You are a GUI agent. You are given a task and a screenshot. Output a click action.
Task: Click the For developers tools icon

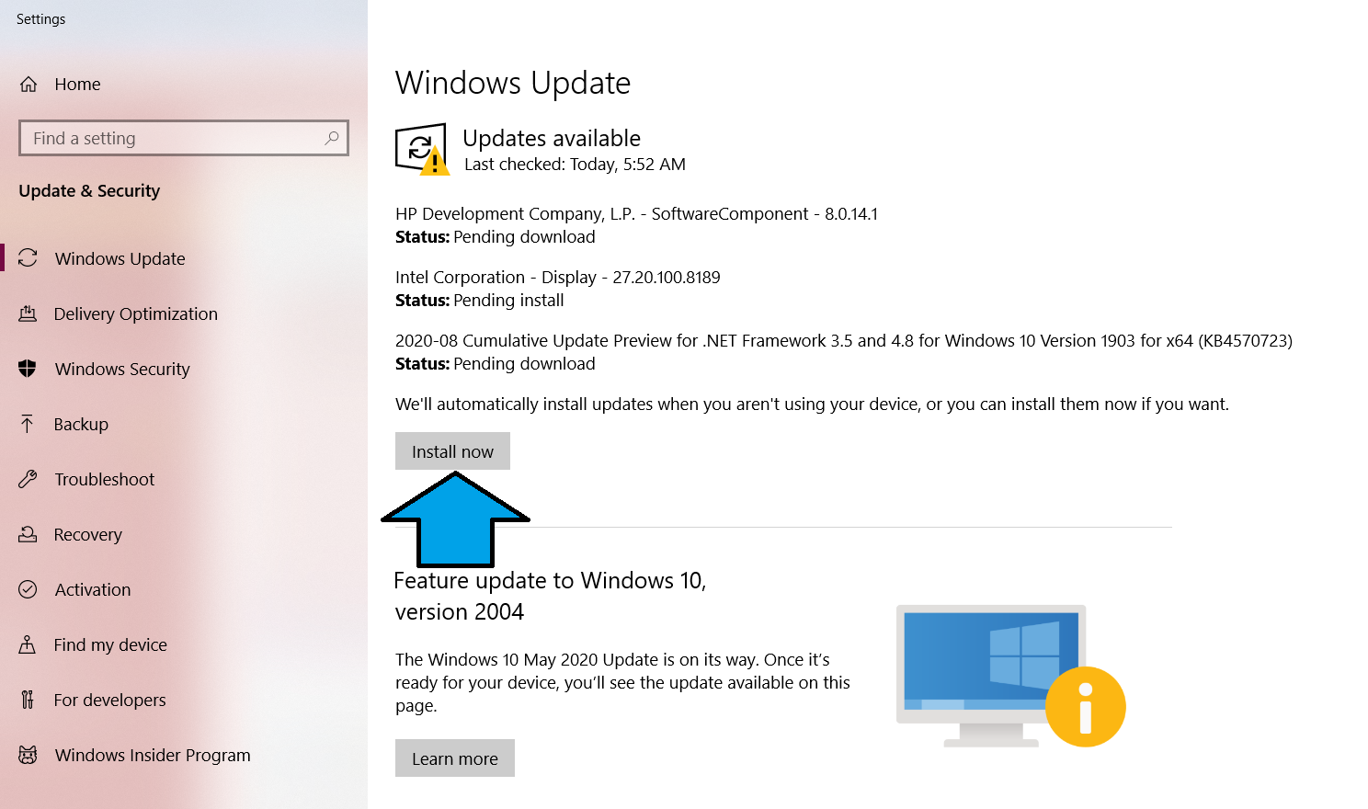tap(28, 700)
